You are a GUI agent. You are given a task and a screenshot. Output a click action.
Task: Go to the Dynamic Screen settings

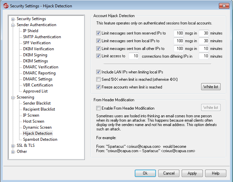(x=37, y=127)
